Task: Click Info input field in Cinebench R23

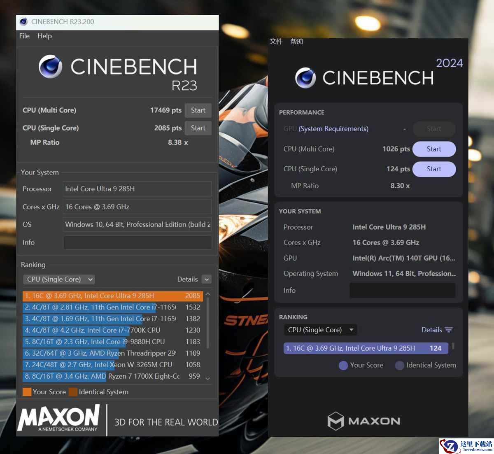Action: click(137, 242)
